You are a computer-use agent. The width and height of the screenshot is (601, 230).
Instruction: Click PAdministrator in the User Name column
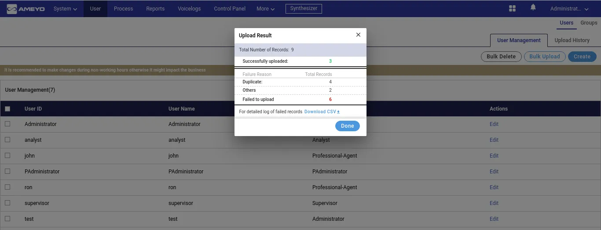coord(186,172)
